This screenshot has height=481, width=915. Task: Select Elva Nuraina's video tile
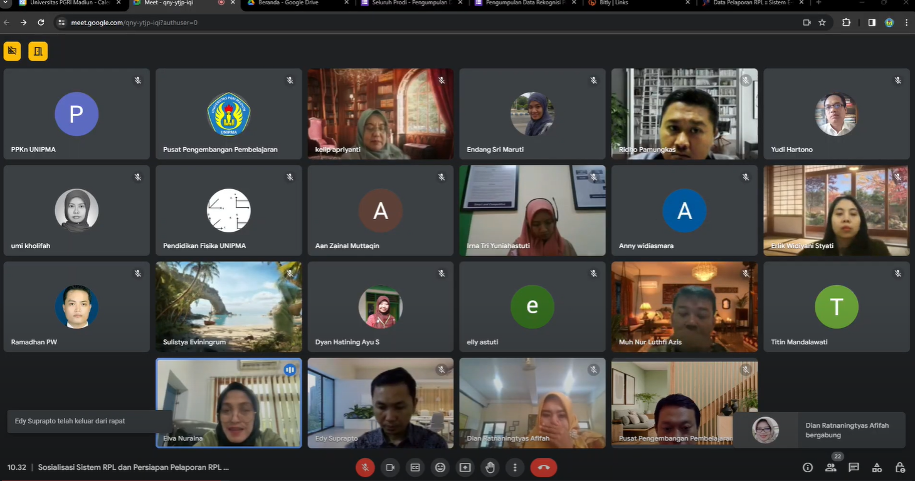pyautogui.click(x=229, y=403)
